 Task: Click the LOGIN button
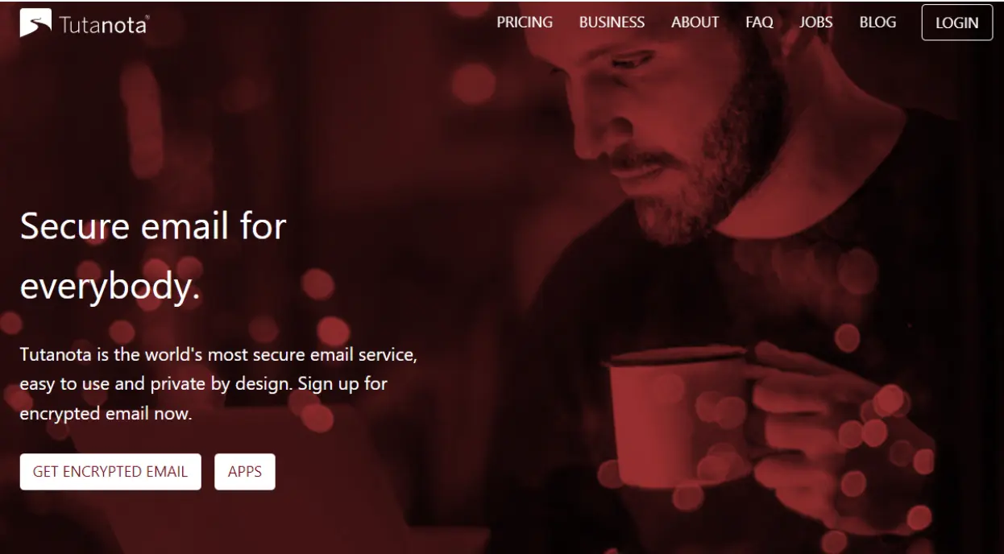[x=957, y=23]
